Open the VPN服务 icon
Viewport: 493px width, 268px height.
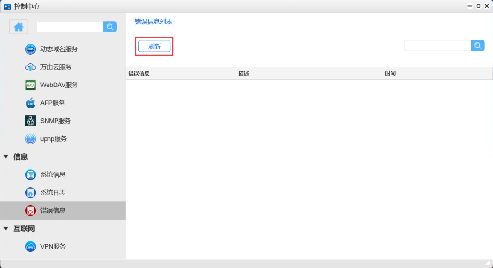coord(30,247)
